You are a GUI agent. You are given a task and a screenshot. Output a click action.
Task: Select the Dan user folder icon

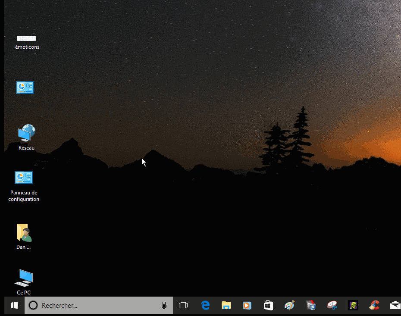[24, 237]
